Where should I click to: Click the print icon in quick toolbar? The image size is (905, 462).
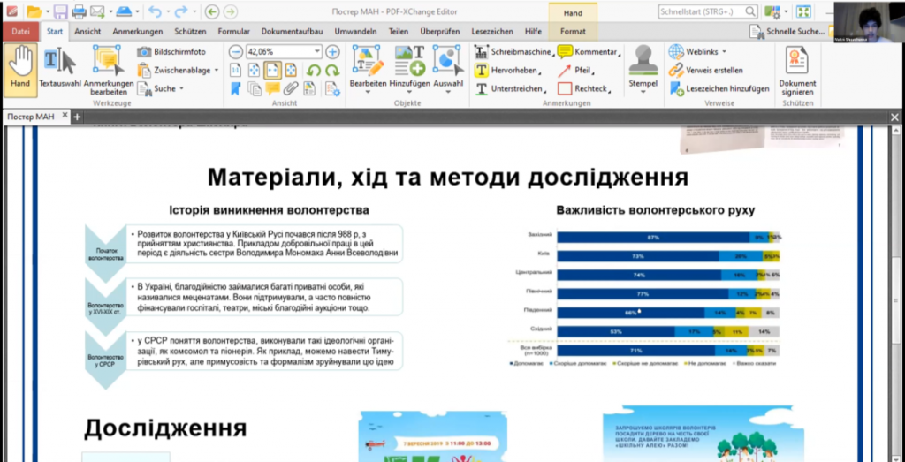(79, 11)
